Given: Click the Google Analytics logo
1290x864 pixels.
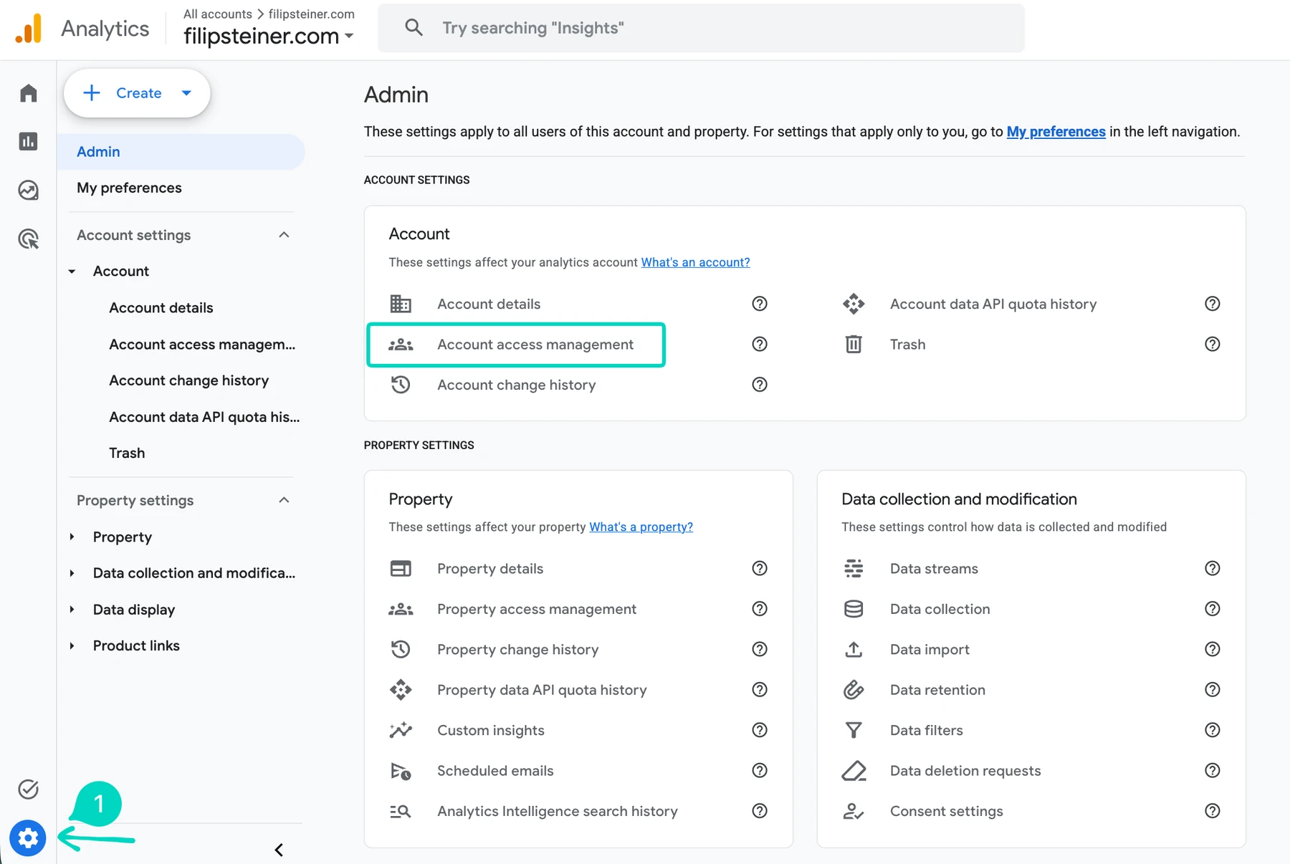Looking at the screenshot, I should (x=29, y=29).
